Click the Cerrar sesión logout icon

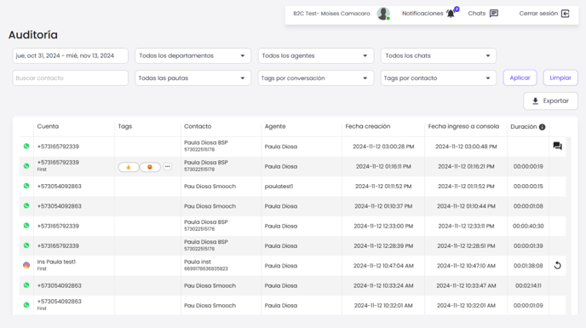[x=566, y=14]
